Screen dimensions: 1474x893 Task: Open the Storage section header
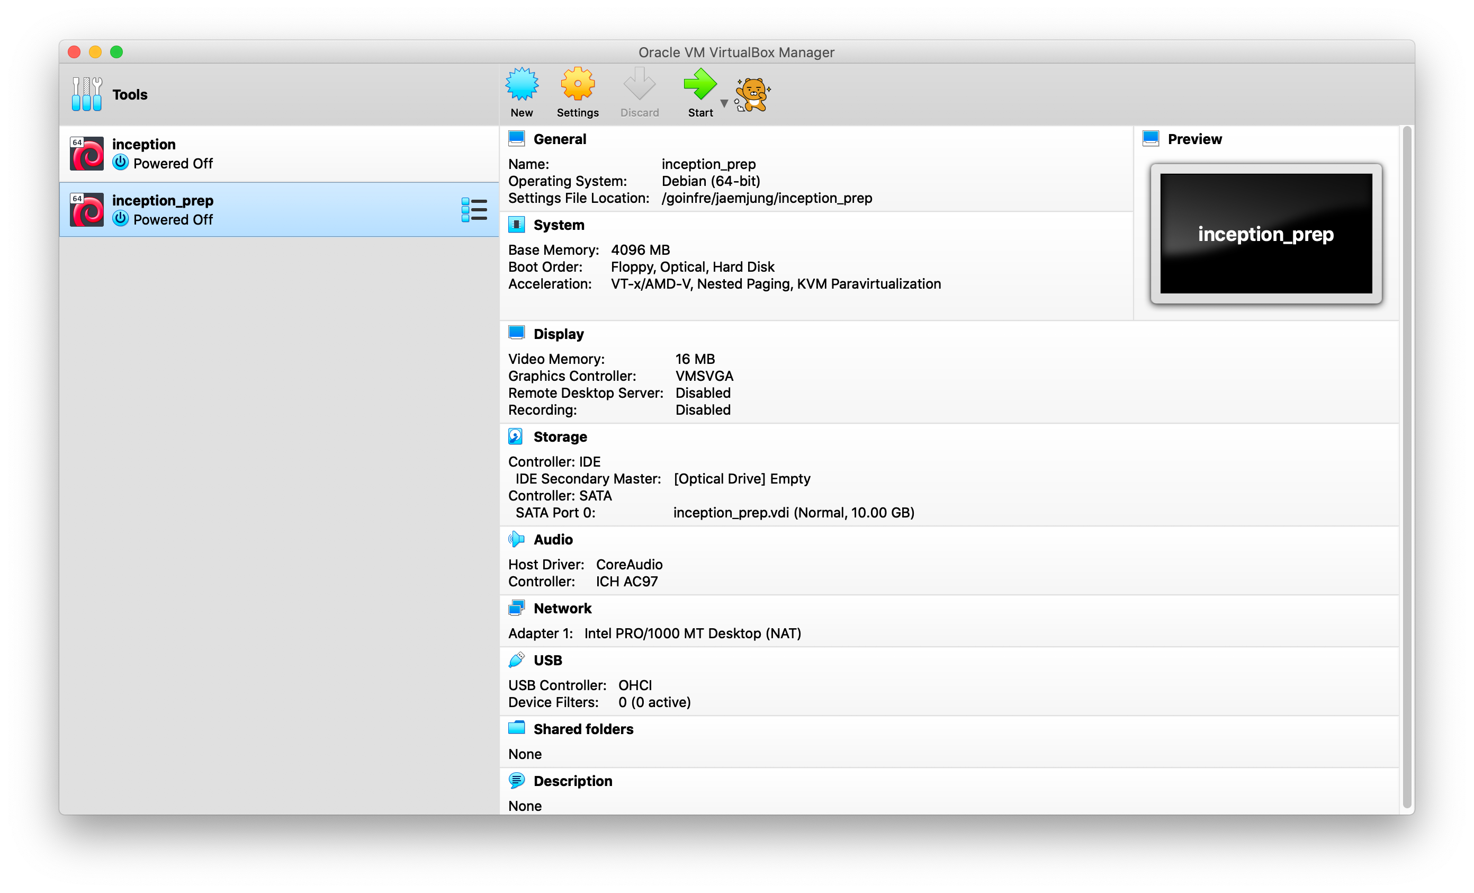[x=560, y=437]
